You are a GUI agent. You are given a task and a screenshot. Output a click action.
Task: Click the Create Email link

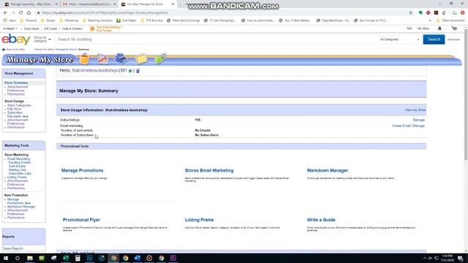401,126
